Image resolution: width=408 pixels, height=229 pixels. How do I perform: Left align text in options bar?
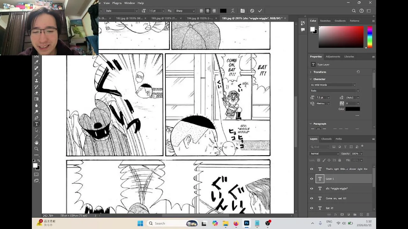coord(201,11)
